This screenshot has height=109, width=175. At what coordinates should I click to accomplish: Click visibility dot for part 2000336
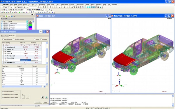2,27
